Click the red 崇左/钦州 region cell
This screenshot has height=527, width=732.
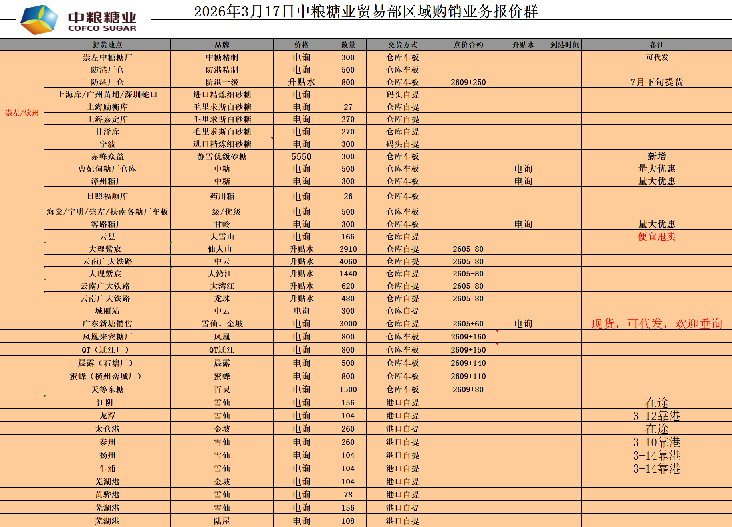22,113
